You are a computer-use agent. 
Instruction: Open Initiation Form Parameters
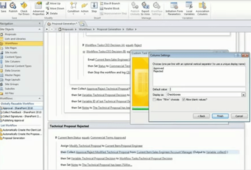coord(174,8)
